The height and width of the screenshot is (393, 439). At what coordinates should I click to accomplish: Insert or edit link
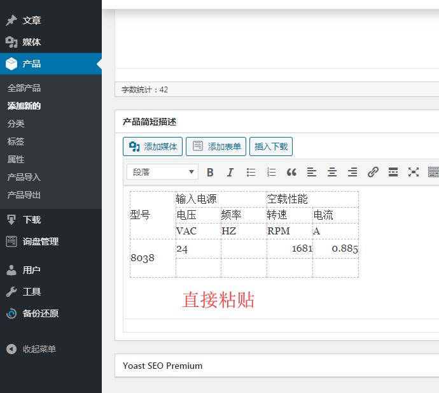373,172
